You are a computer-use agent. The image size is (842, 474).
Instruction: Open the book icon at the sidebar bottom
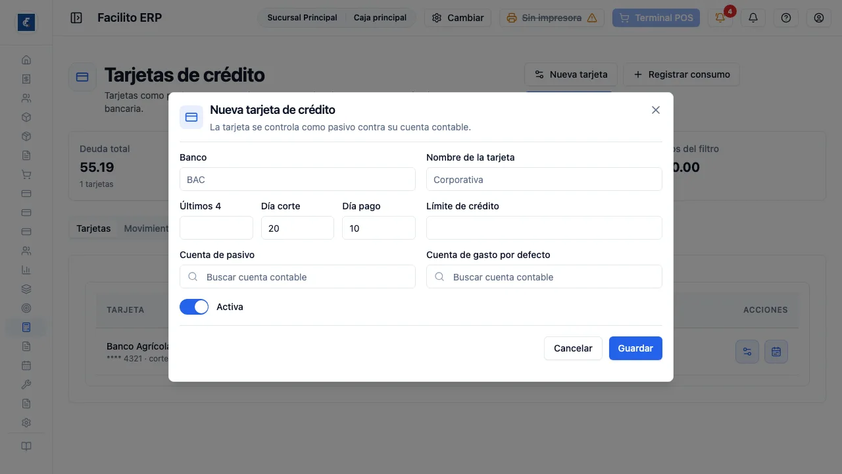coord(26,446)
